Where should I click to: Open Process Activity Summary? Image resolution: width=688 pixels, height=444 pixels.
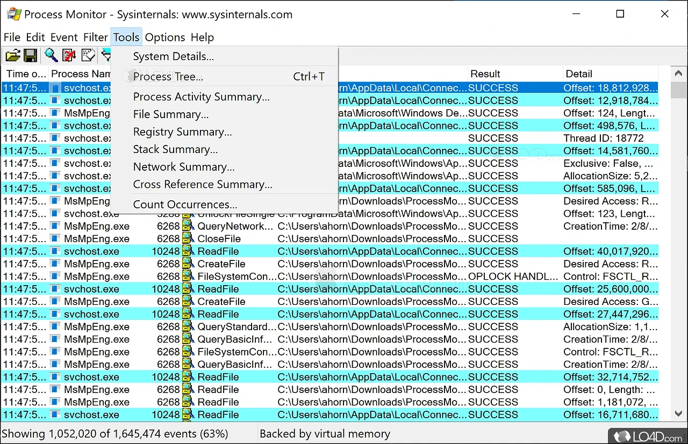point(201,97)
